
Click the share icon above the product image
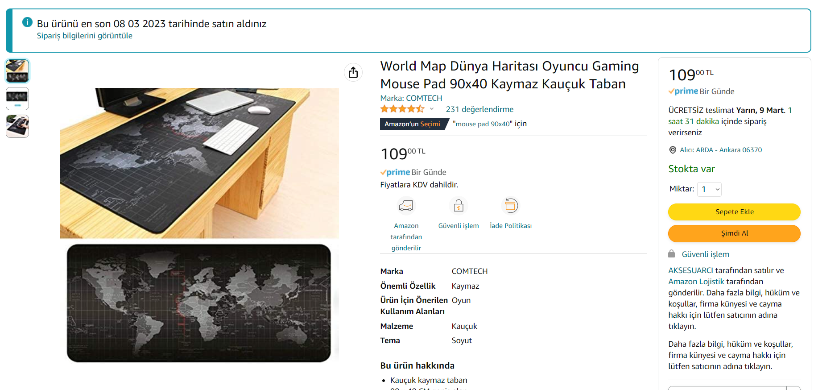pos(353,72)
